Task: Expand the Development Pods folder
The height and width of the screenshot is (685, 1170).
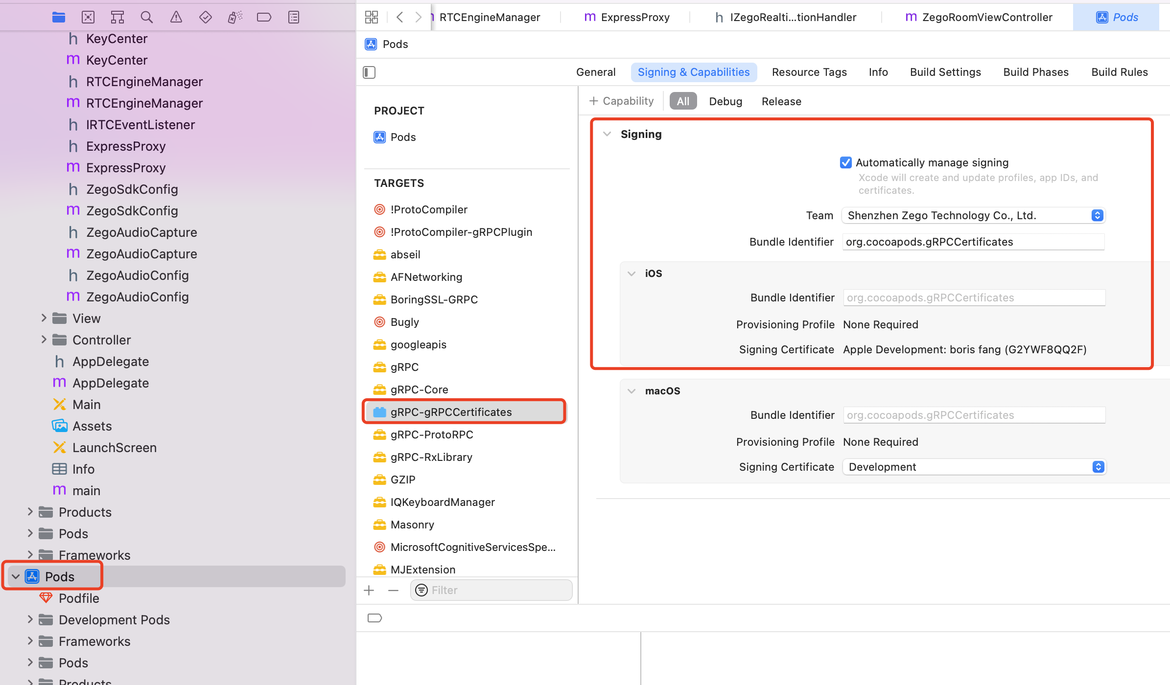Action: pos(30,619)
